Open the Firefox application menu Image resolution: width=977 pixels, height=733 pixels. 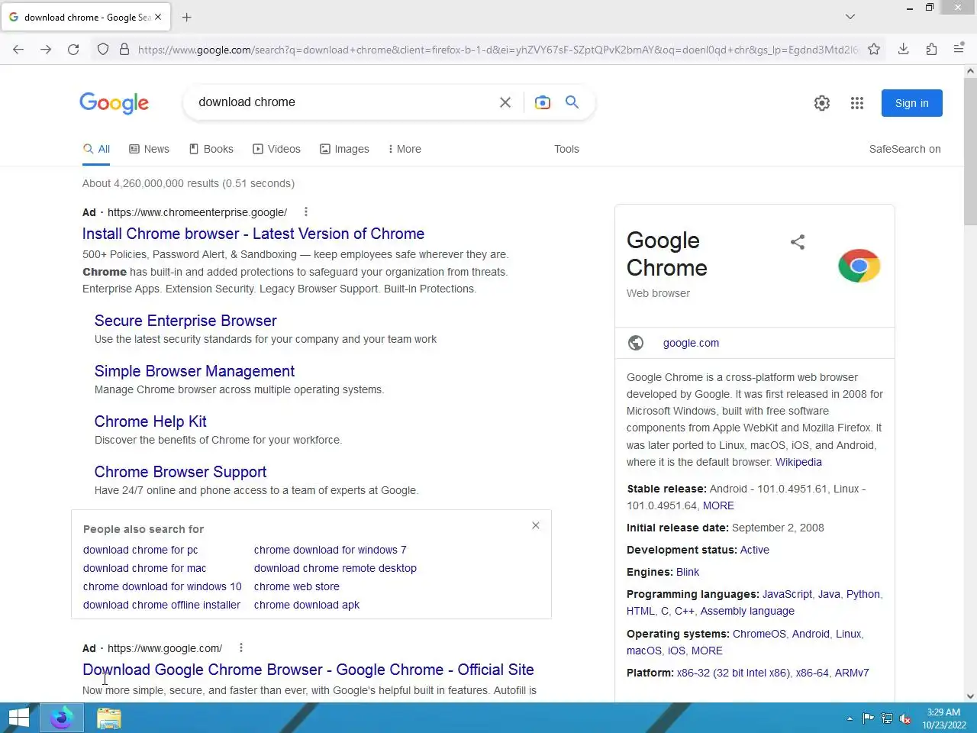pyautogui.click(x=959, y=49)
